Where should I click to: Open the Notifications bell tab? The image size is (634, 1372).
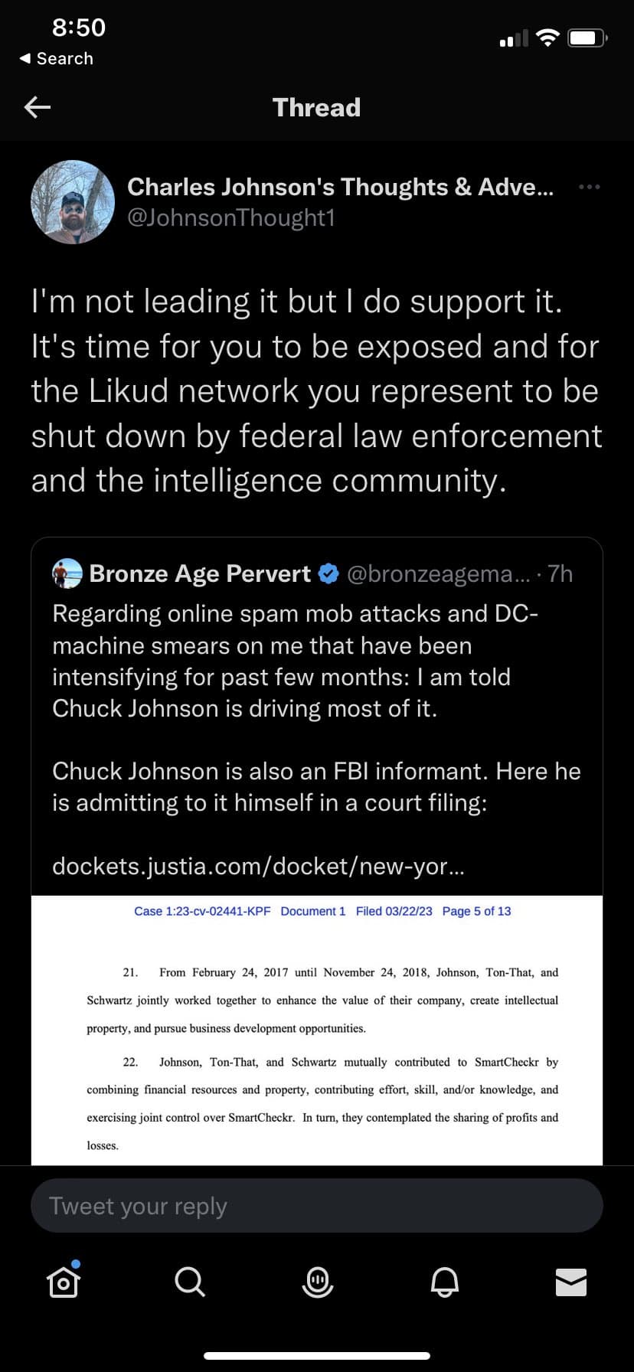tap(444, 1281)
